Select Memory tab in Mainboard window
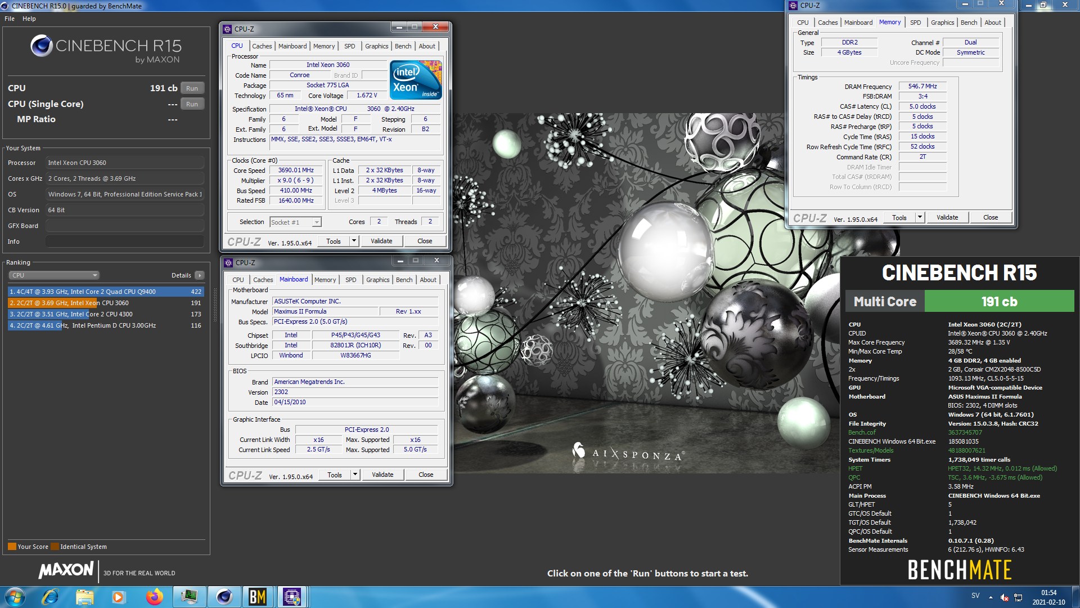This screenshot has height=608, width=1080. tap(325, 280)
